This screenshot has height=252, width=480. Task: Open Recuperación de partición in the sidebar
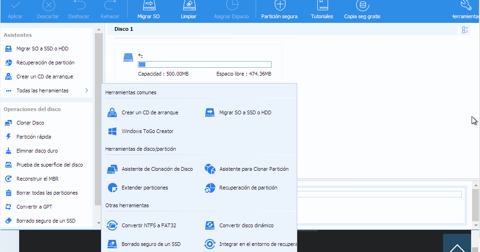coord(46,63)
